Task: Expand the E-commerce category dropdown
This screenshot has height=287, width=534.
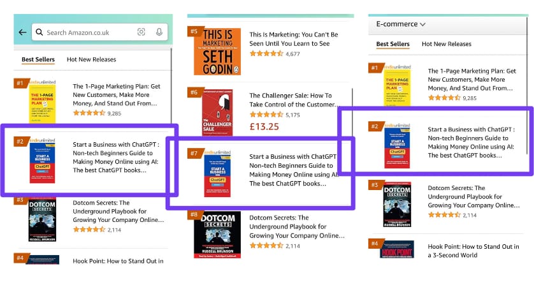Action: click(401, 24)
